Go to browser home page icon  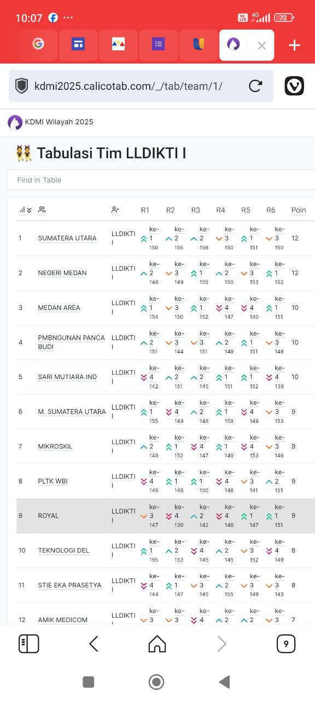click(x=157, y=644)
